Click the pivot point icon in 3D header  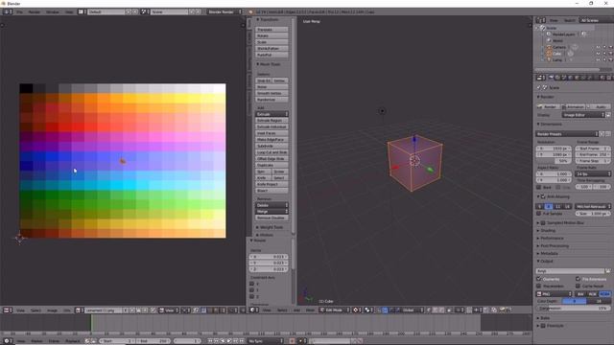click(x=368, y=310)
